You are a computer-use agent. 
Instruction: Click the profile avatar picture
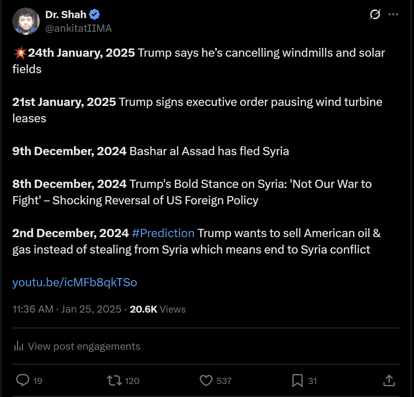point(26,21)
